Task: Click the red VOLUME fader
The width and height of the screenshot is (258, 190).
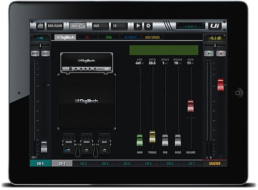Action: pos(190,106)
